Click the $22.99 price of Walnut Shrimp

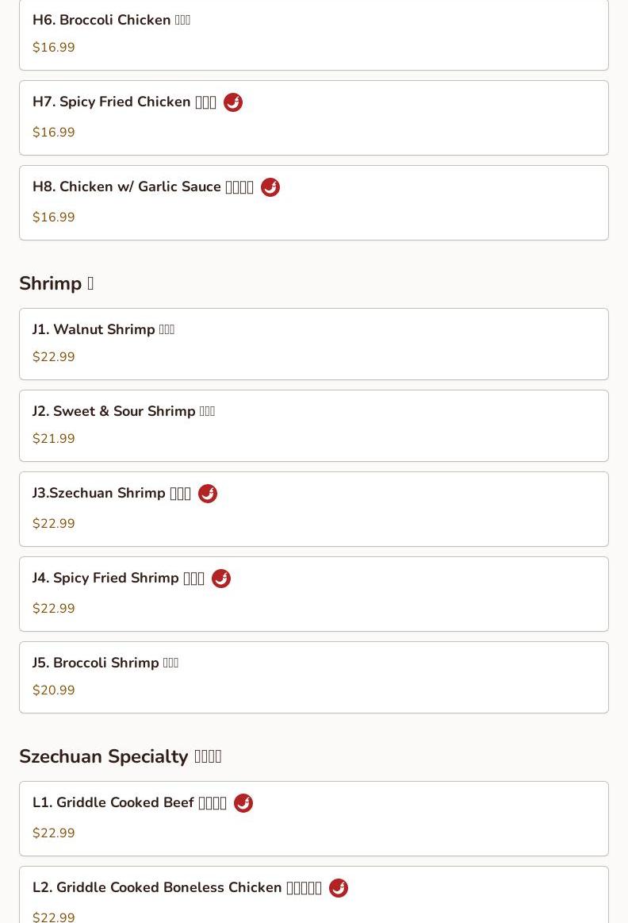coord(54,357)
